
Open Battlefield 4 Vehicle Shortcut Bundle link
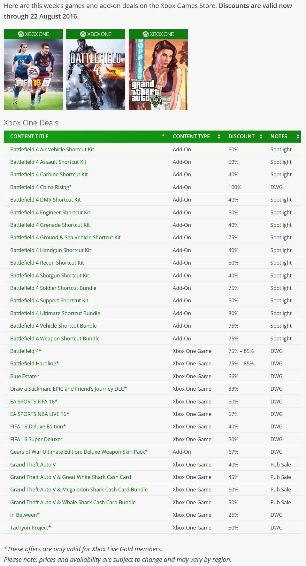[x=53, y=326]
